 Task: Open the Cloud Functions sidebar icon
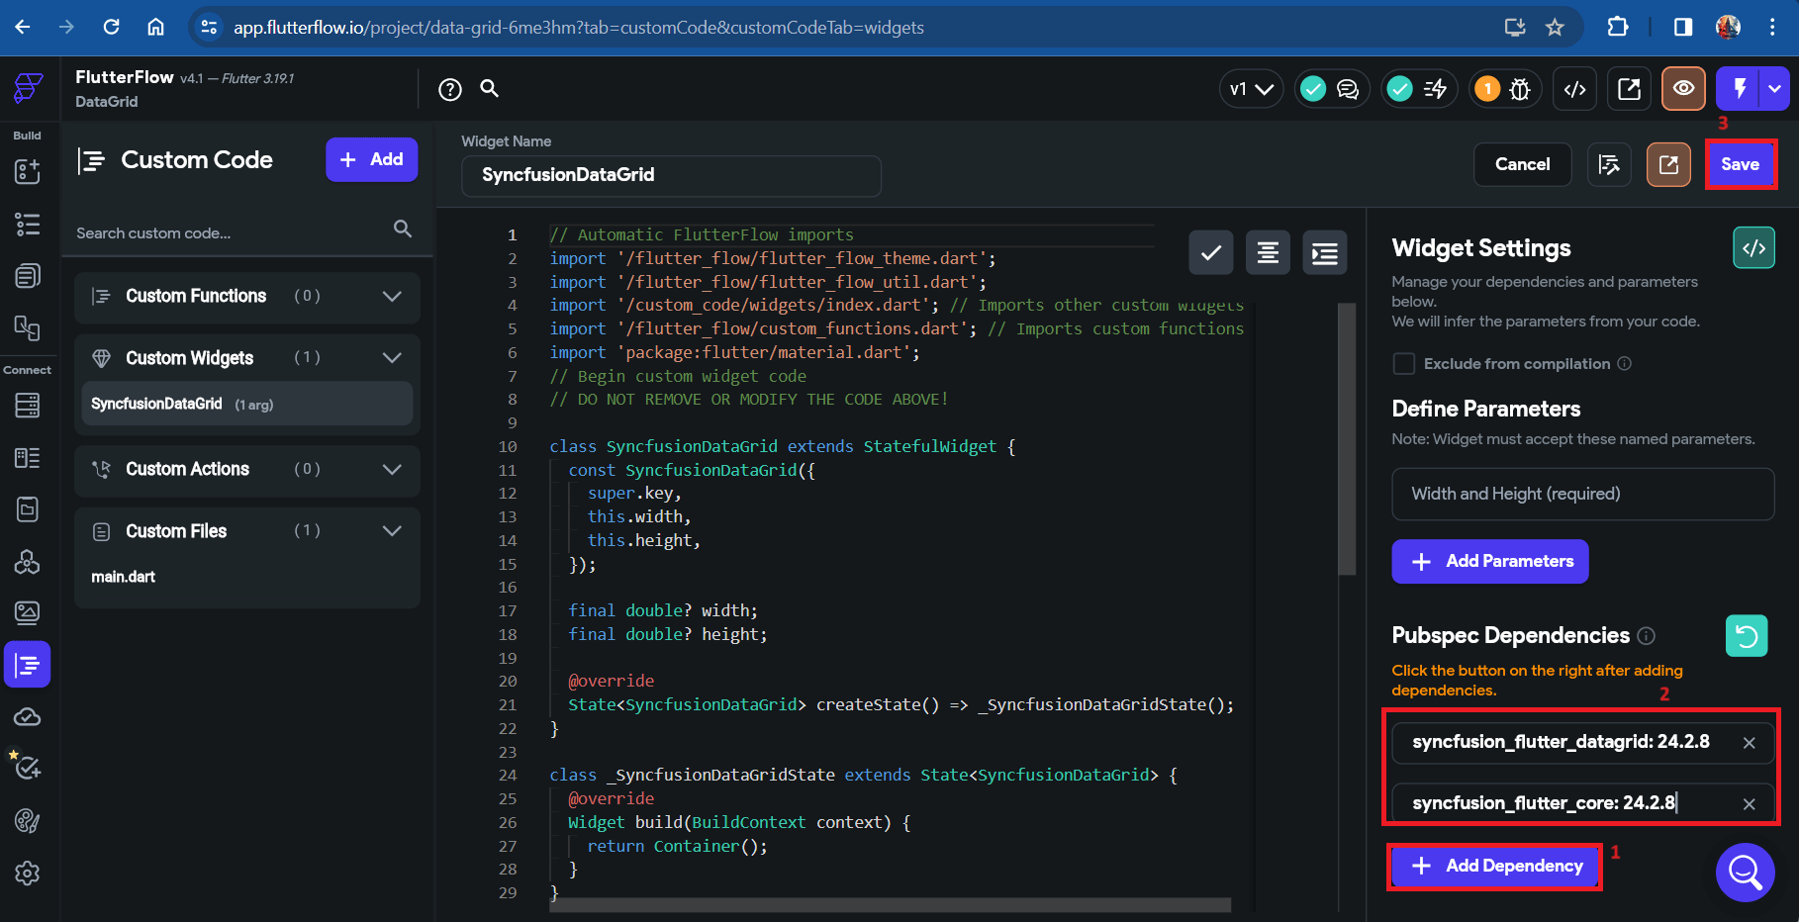coord(28,717)
